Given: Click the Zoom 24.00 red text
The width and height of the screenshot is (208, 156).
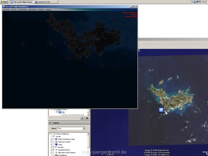Looking at the screenshot, I should click(131, 17).
